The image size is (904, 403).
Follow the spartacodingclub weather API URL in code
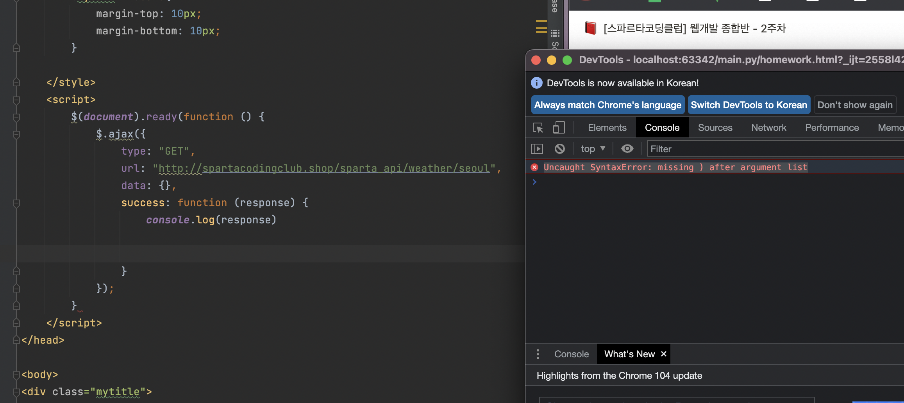tap(324, 168)
